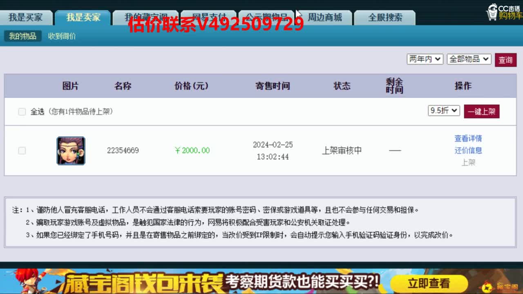
Task: Switch to the 我的藏宝阁 tab
Action: [x=145, y=17]
